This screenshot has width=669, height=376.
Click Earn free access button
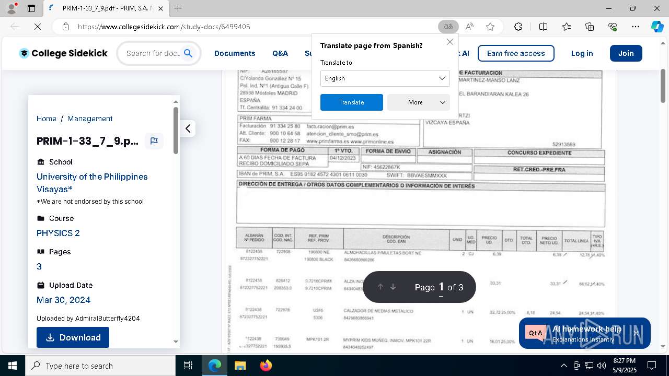(x=516, y=53)
